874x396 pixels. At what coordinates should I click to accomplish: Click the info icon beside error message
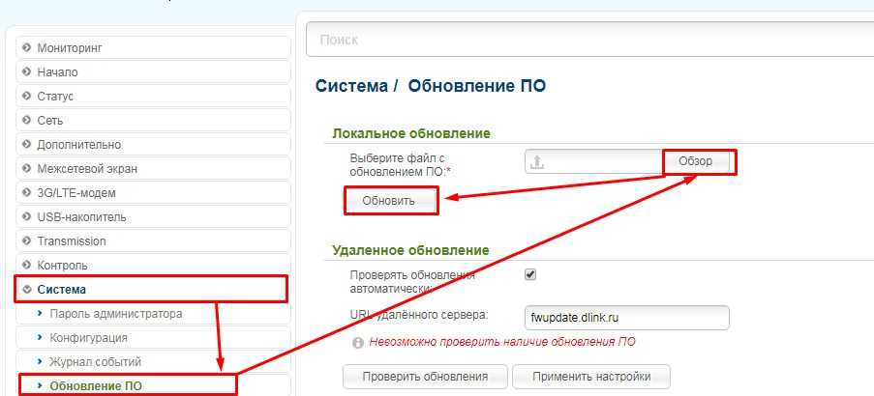tap(358, 343)
